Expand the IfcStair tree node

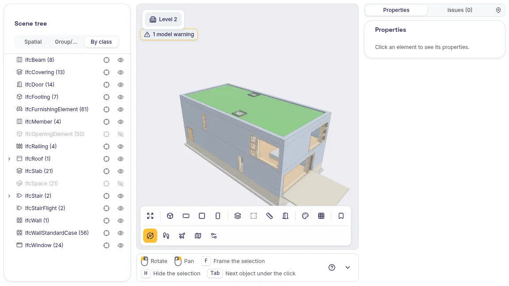(x=9, y=196)
